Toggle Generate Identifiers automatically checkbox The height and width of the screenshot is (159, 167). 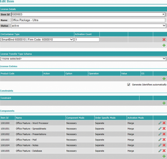point(128,84)
